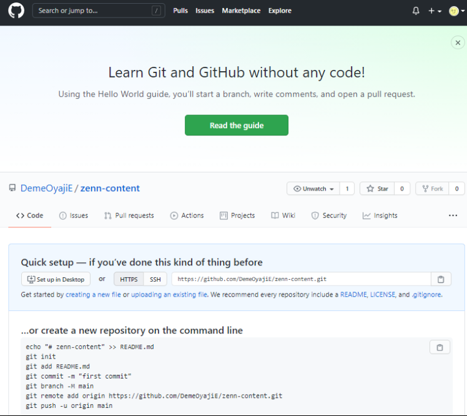Open the Wiki tab
The height and width of the screenshot is (416, 467).
tap(283, 215)
